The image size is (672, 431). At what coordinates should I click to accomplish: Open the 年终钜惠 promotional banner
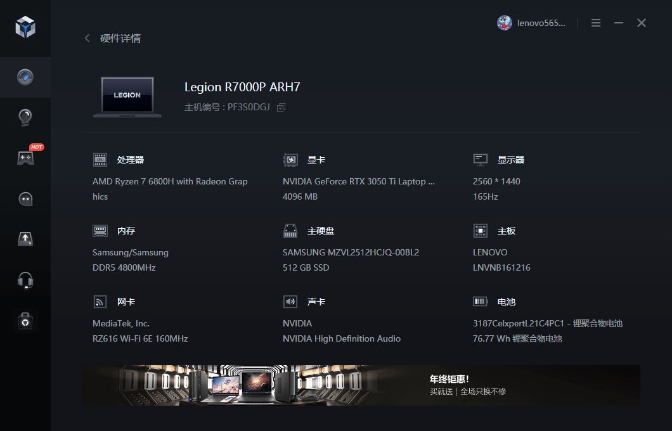click(x=361, y=385)
